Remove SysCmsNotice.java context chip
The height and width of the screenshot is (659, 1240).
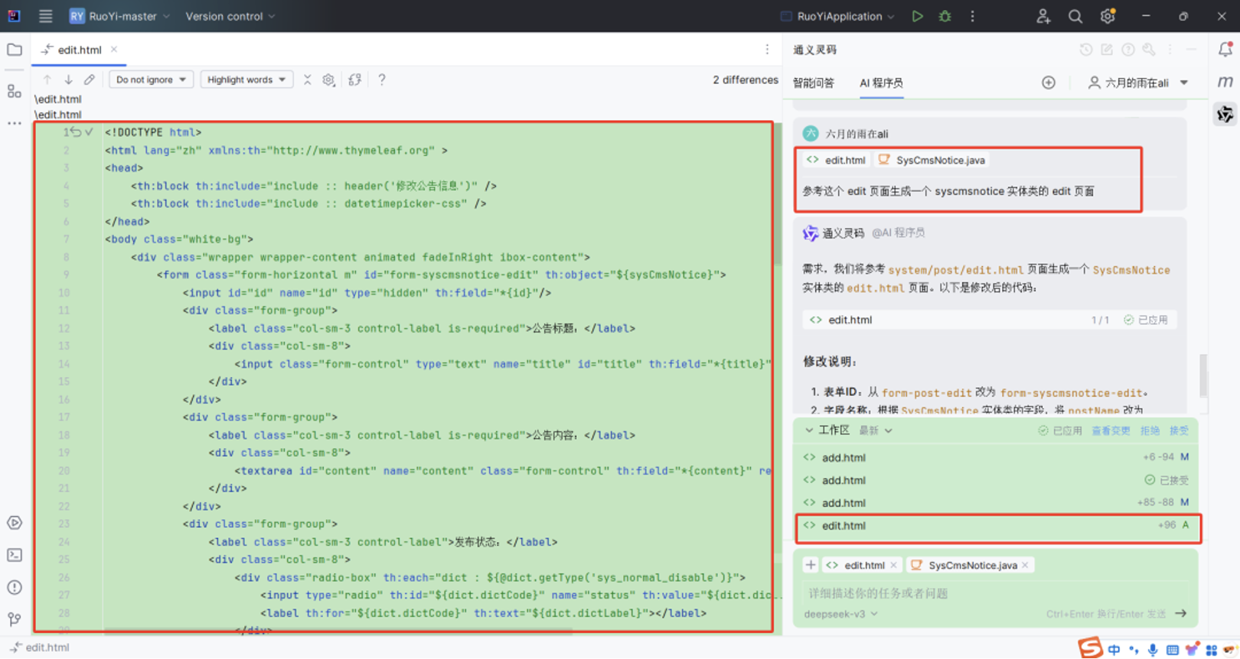click(x=1025, y=565)
